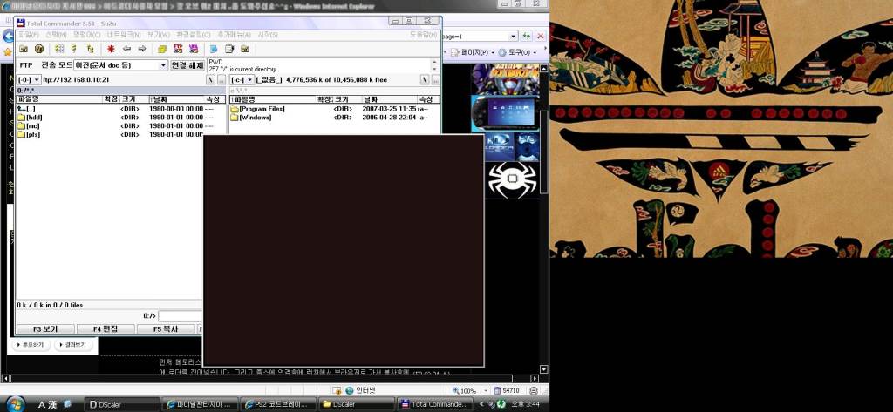
Task: Open the 명령어(C) menu
Action: [x=86, y=35]
